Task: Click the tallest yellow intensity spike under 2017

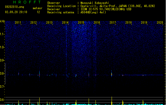Action: click(112, 101)
